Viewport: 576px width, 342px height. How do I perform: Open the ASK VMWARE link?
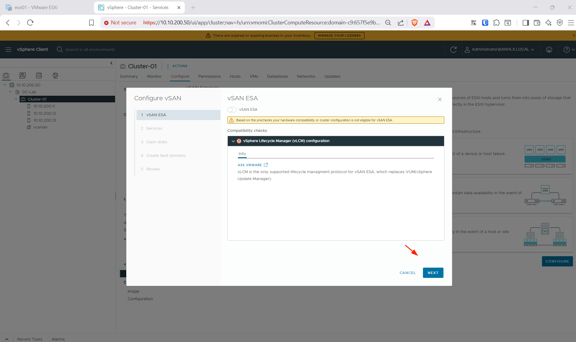tap(253, 165)
